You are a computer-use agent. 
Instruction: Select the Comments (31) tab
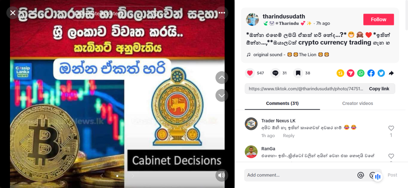pos(282,103)
